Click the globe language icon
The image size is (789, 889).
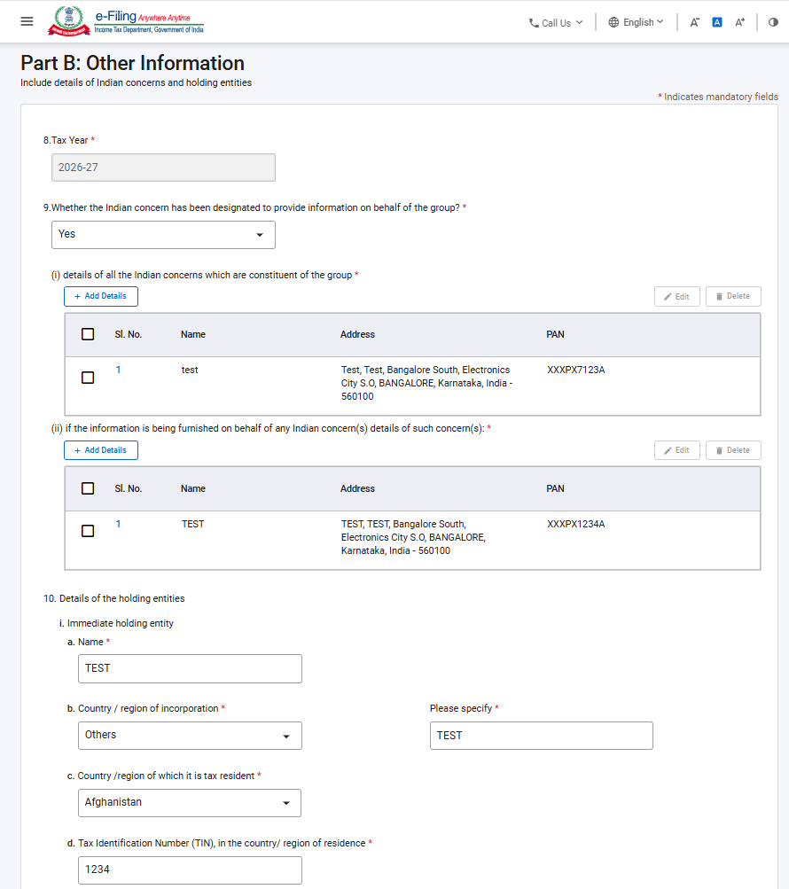[x=613, y=23]
